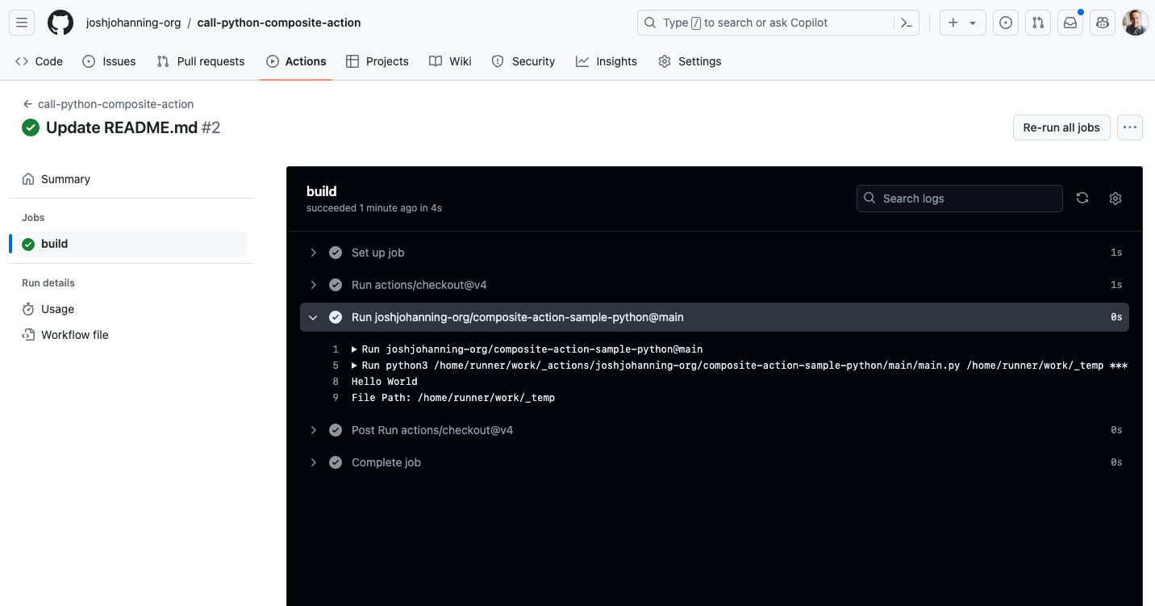Open the pull requests icon in the header
1155x606 pixels.
click(x=1038, y=22)
